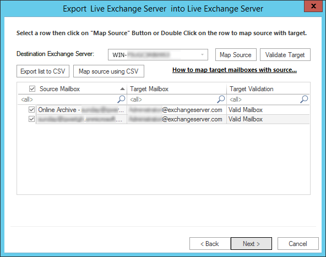This screenshot has width=326, height=257.
Task: Click the Next > button
Action: point(251,243)
